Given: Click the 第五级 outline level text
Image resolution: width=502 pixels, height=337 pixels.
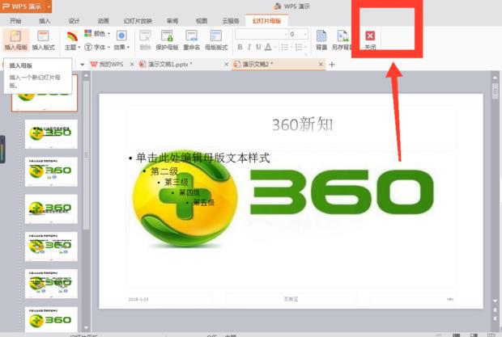Looking at the screenshot, I should pos(203,203).
